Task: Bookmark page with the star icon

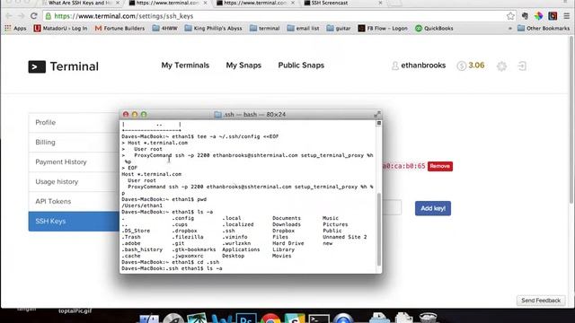Action: pyautogui.click(x=510, y=16)
